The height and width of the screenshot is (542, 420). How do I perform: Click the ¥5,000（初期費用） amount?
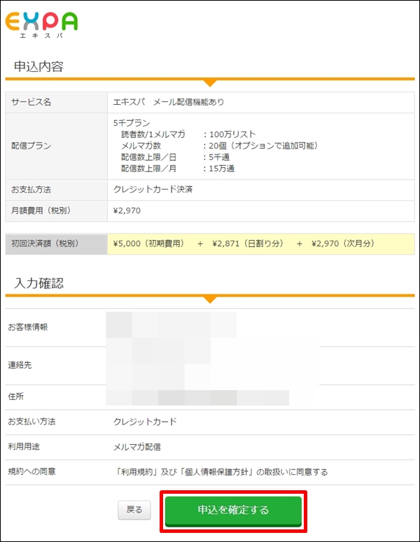coord(149,243)
